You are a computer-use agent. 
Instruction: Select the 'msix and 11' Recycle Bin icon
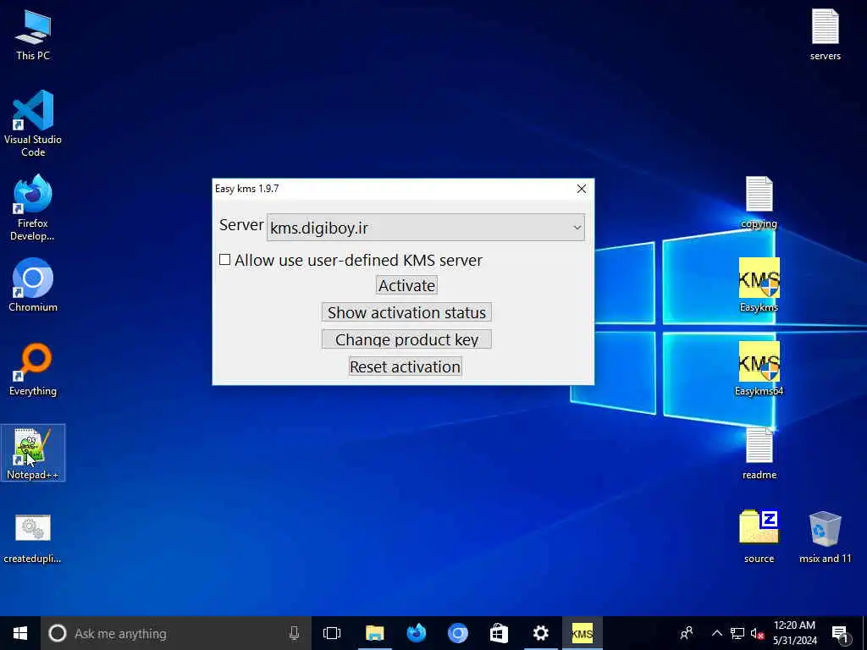[825, 536]
